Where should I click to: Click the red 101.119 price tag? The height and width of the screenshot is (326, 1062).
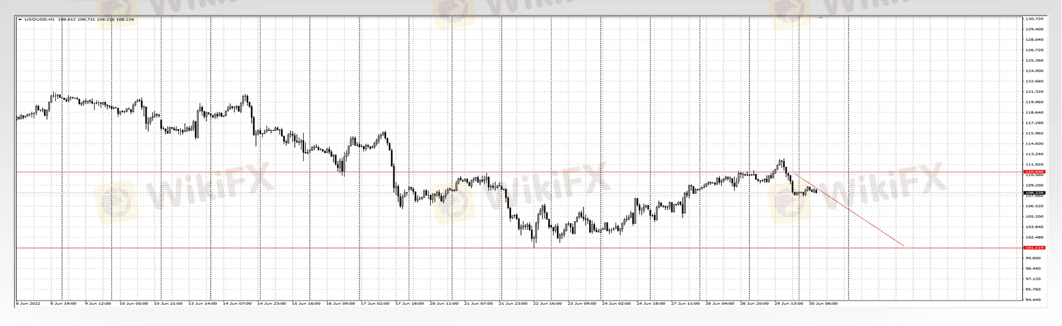click(1034, 248)
